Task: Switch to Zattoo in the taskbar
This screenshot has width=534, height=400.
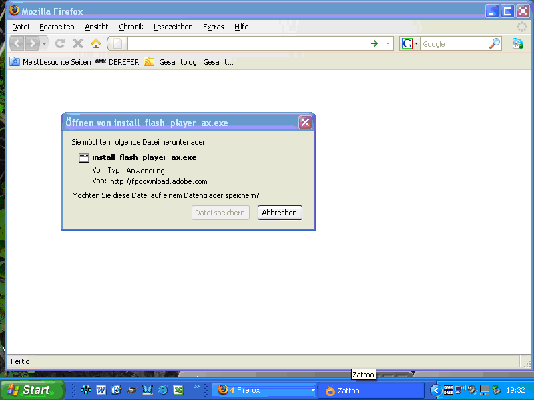Action: tap(370, 390)
